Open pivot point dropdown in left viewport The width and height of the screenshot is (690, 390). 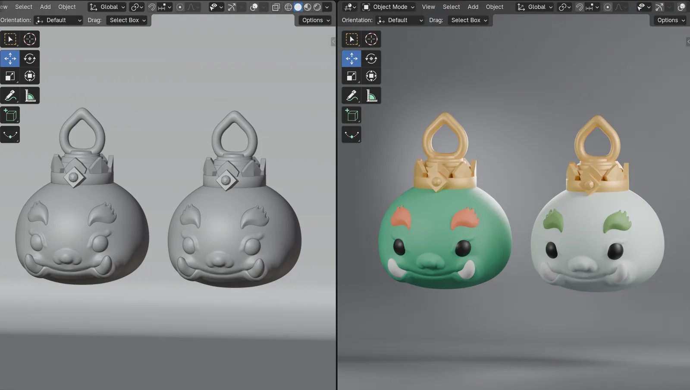tap(137, 7)
